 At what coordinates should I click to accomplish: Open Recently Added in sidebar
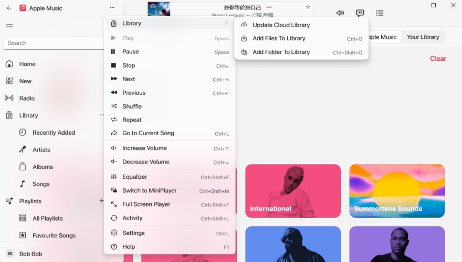coord(54,133)
